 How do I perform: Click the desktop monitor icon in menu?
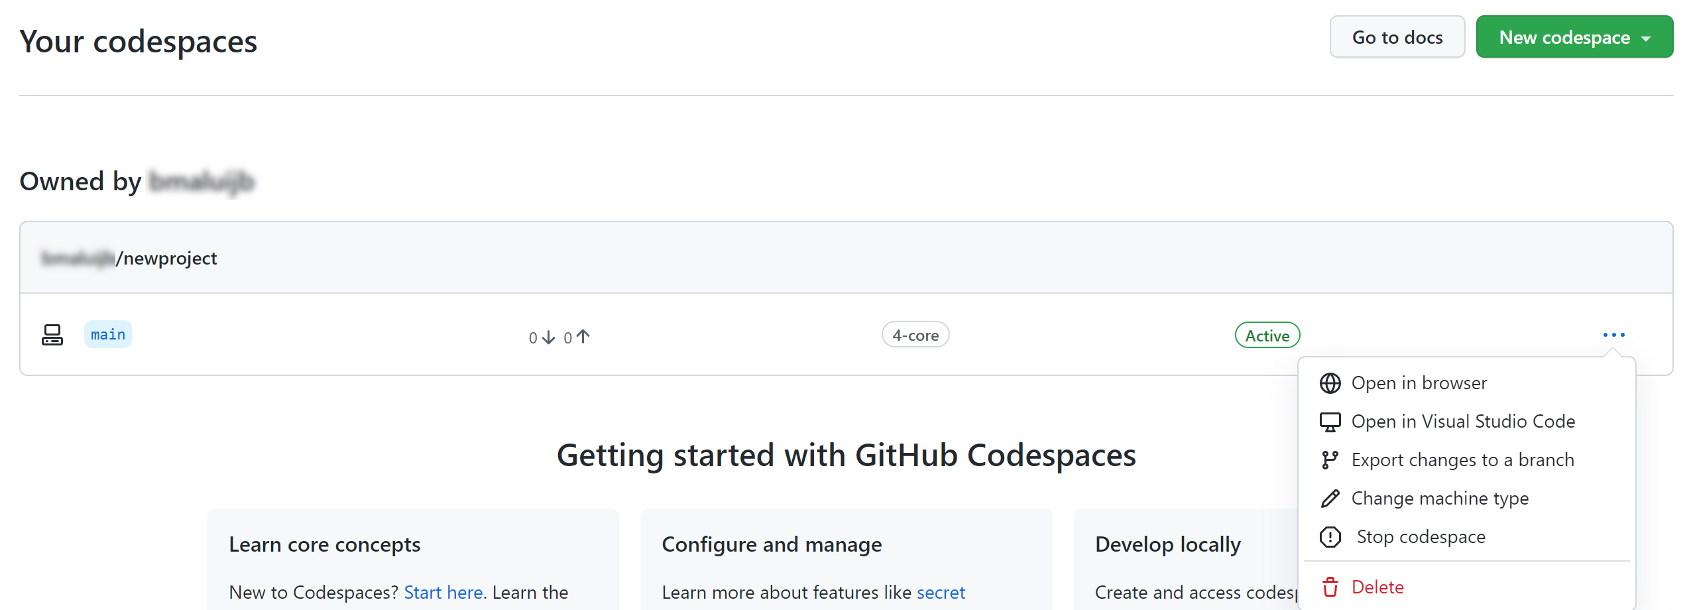click(x=1330, y=422)
